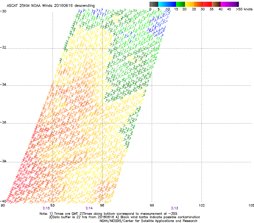Click the '-32' latitude axis label
Viewport: 254px width, 223px height.
click(3, 47)
